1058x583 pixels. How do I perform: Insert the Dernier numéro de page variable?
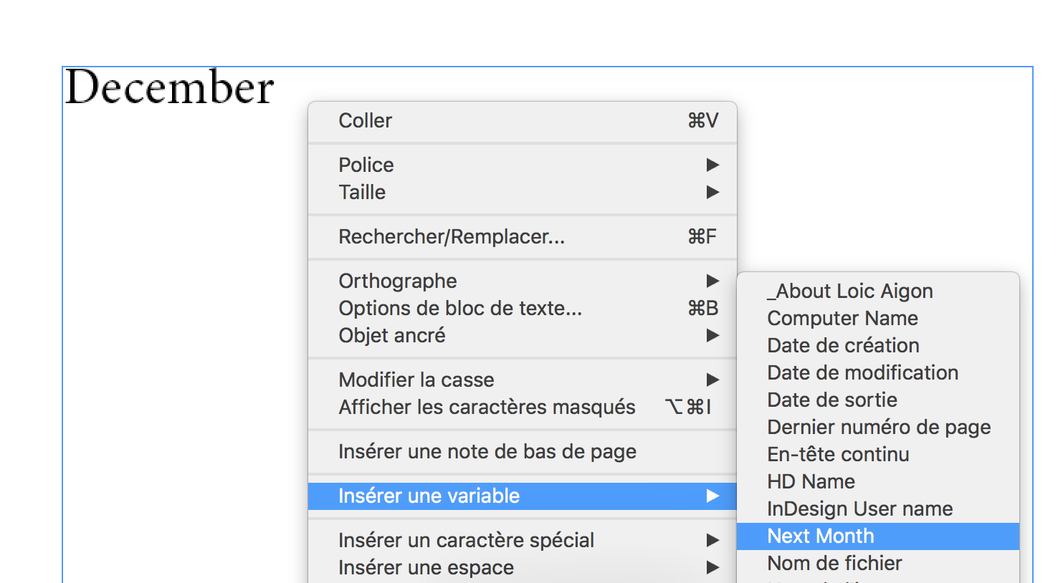tap(879, 427)
